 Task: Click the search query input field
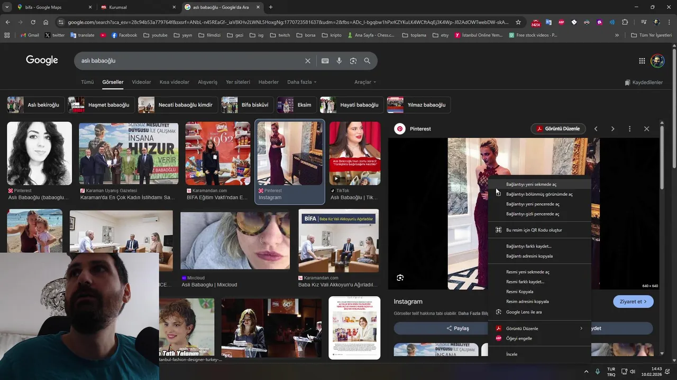[190, 61]
